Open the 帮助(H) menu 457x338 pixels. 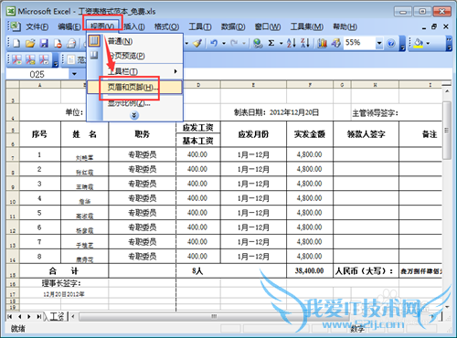pos(345,26)
